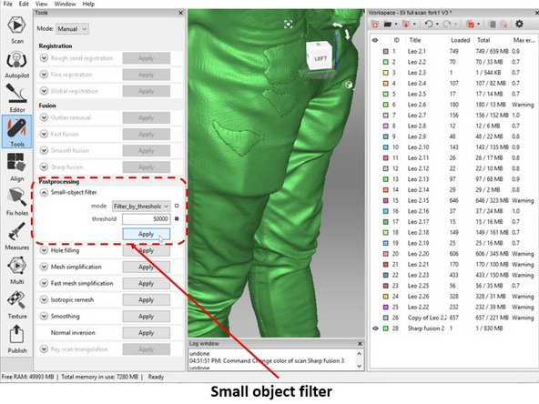The width and height of the screenshot is (539, 404).
Task: Click the gray duplicate scan icon
Action: click(x=493, y=25)
